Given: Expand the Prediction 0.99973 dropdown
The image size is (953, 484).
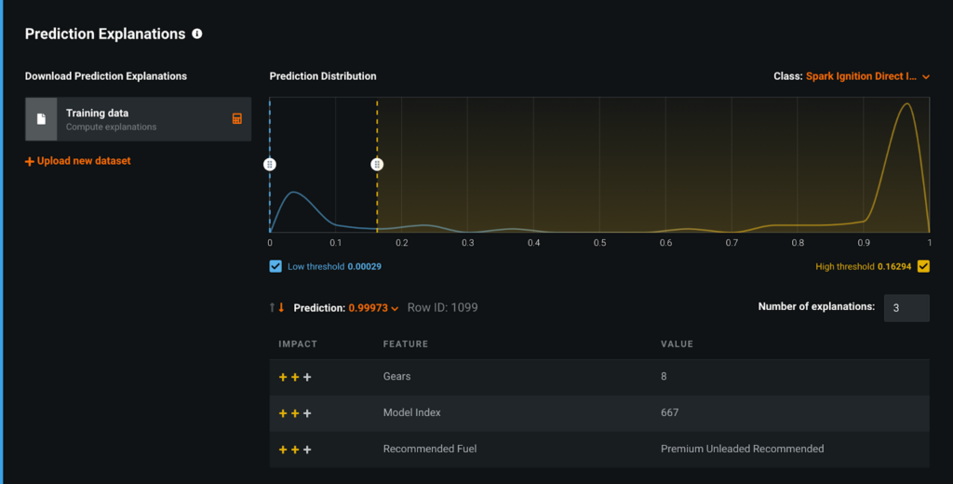Looking at the screenshot, I should point(373,308).
